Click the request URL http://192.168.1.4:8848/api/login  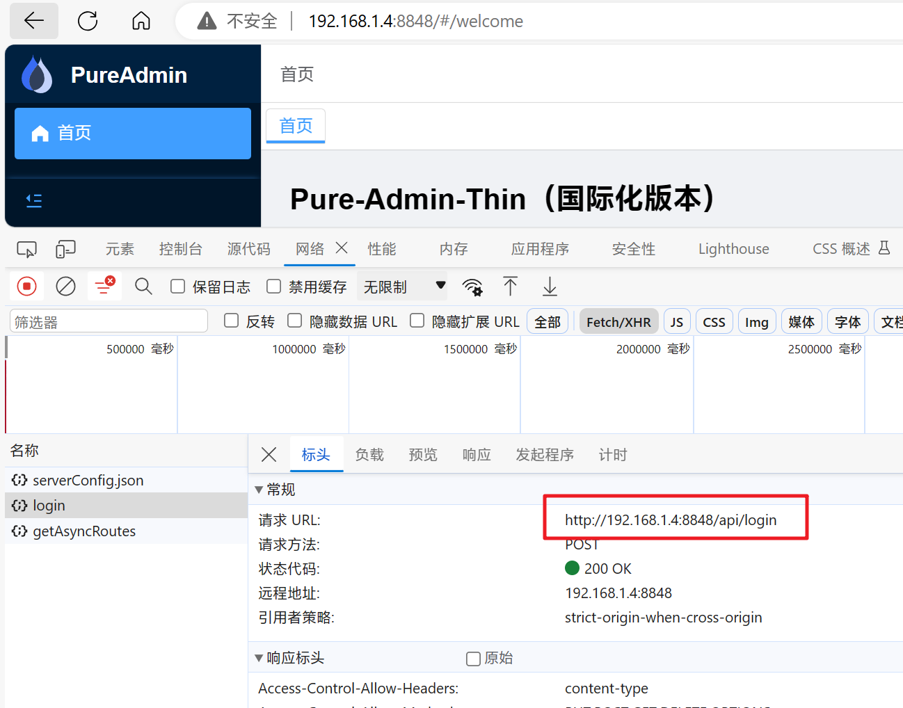pyautogui.click(x=671, y=520)
